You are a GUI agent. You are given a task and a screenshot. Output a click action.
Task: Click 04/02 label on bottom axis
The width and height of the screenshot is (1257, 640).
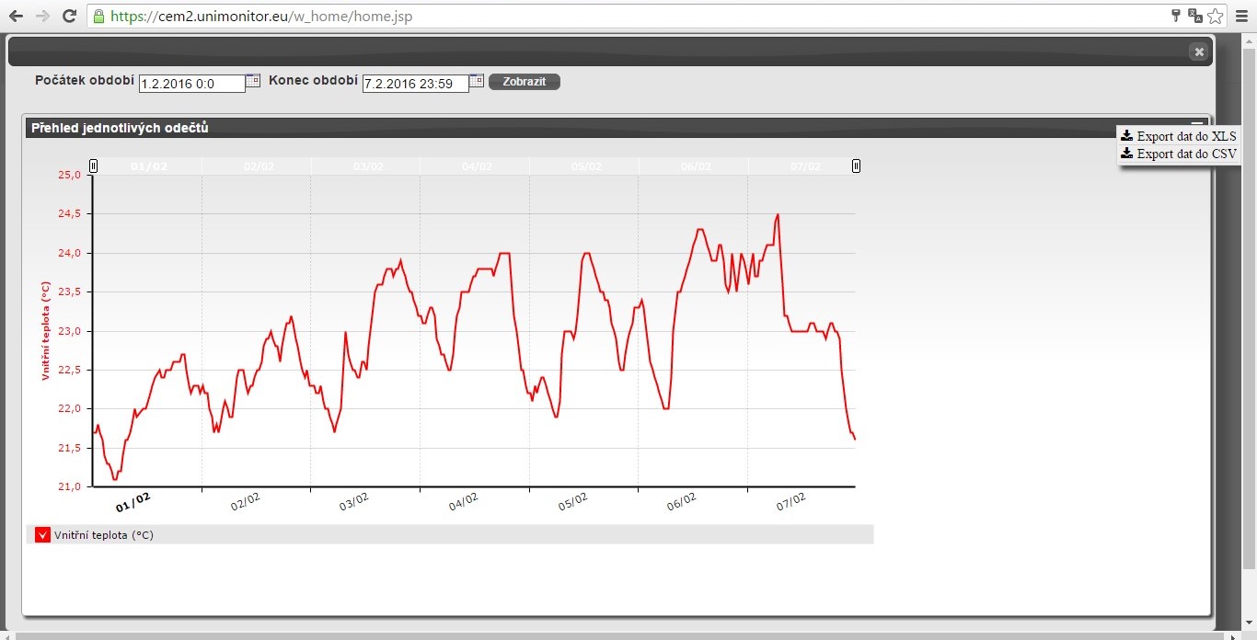(x=462, y=501)
